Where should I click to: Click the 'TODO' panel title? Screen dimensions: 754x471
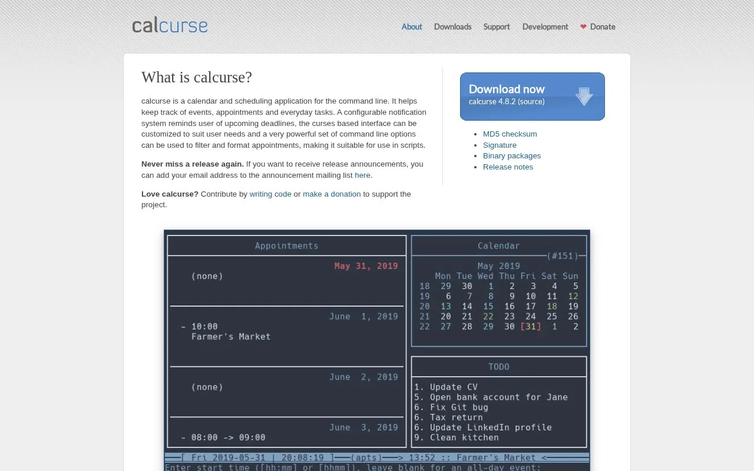(x=498, y=367)
